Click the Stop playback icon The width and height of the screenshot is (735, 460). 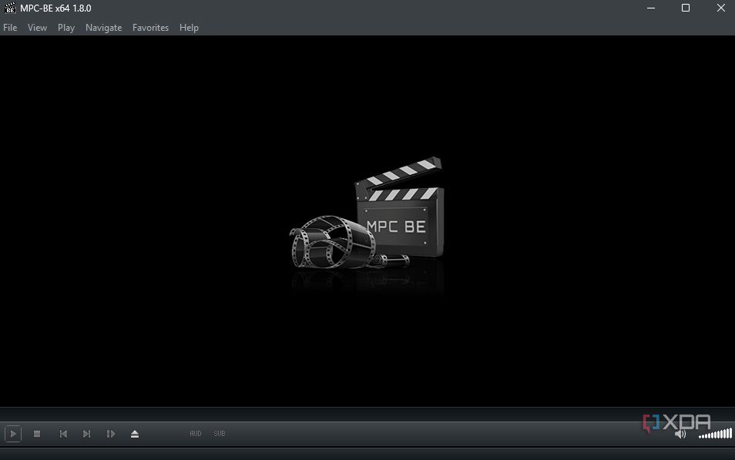tap(37, 433)
